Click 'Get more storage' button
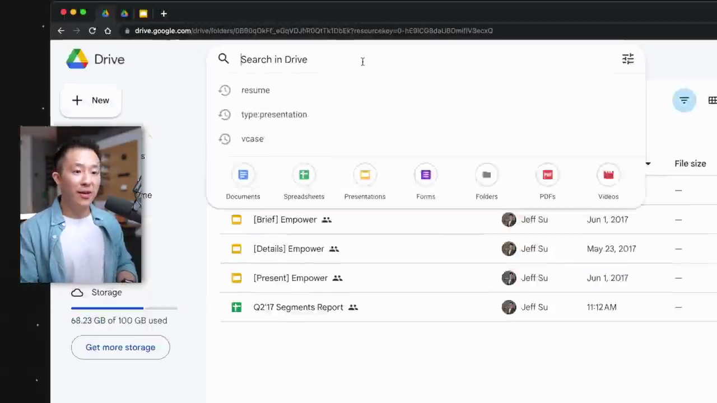The height and width of the screenshot is (403, 717). click(120, 347)
